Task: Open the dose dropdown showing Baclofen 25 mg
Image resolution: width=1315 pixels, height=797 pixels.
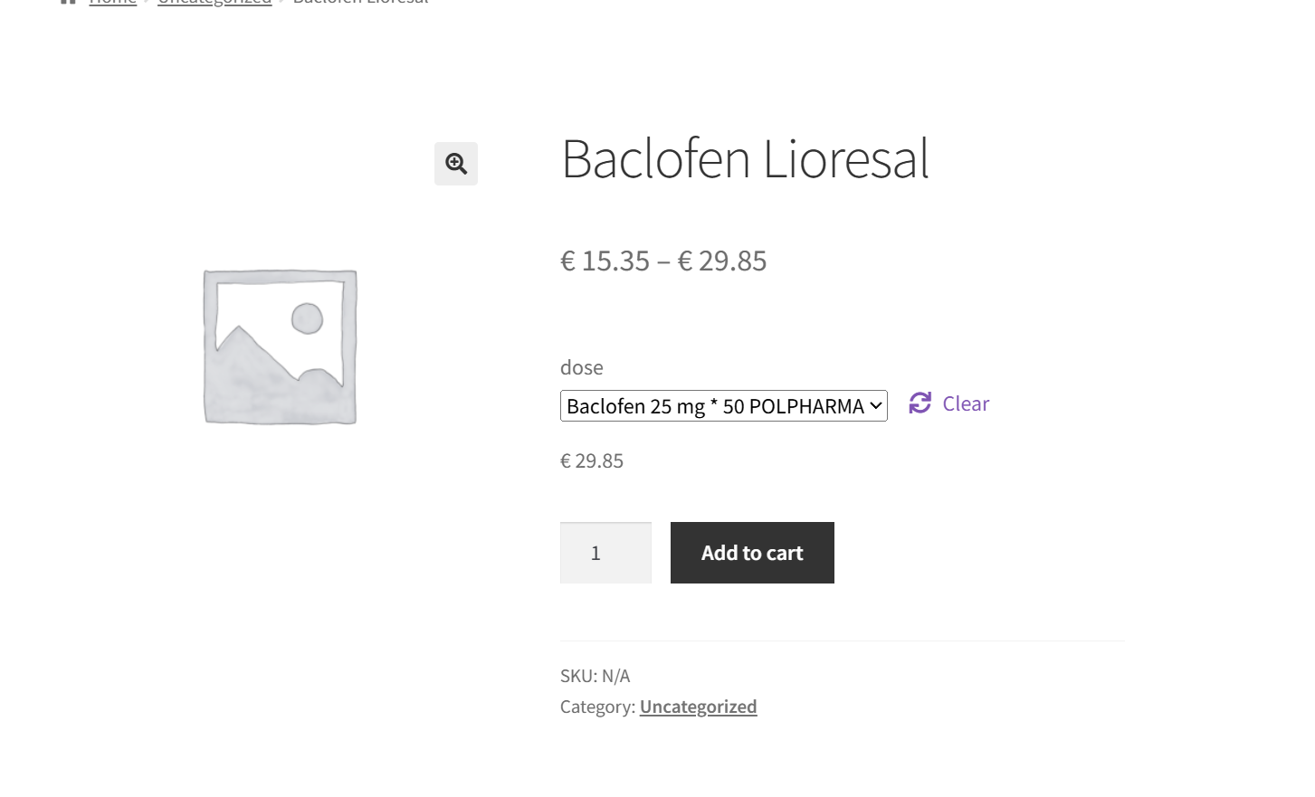Action: click(715, 406)
